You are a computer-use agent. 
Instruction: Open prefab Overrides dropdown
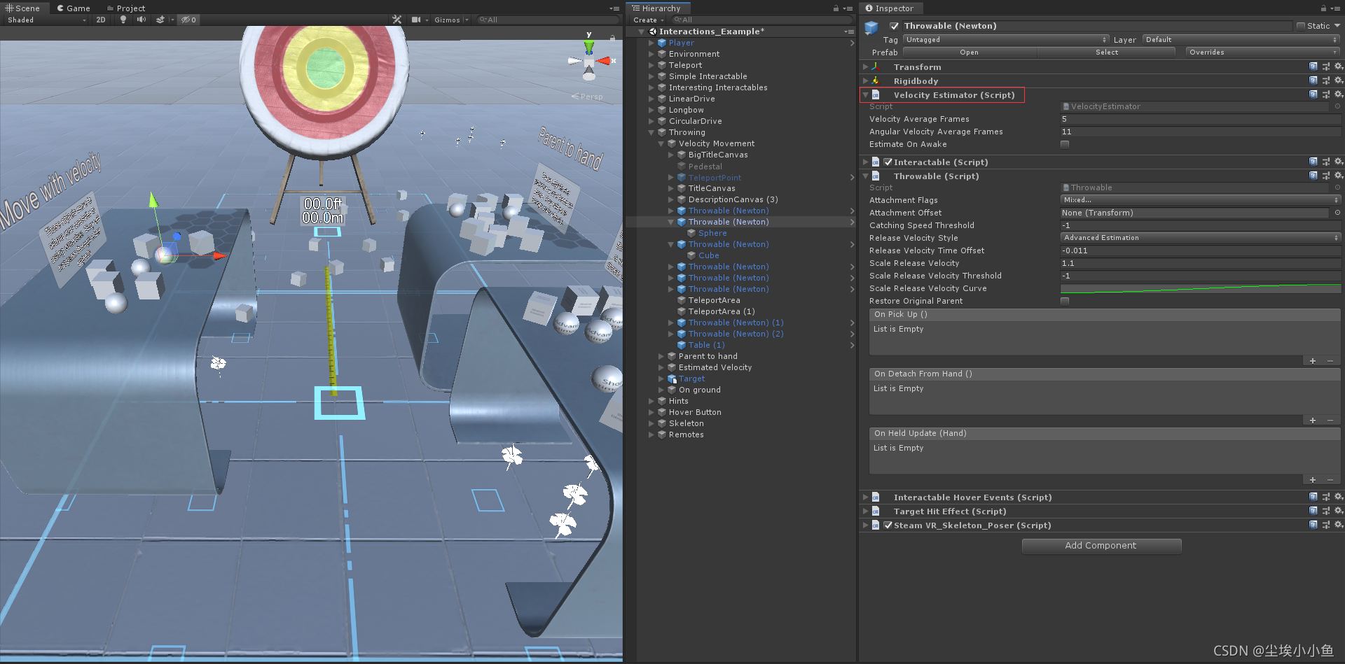[1263, 52]
